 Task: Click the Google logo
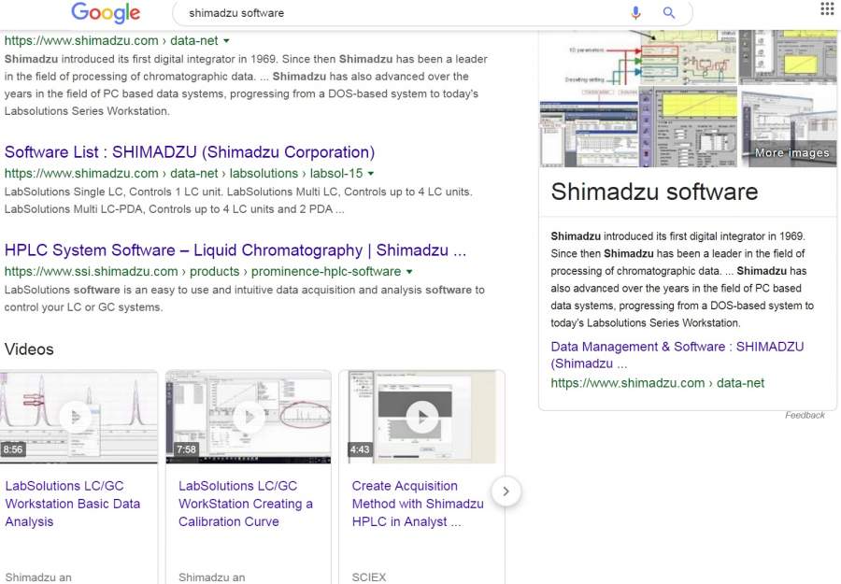click(106, 13)
